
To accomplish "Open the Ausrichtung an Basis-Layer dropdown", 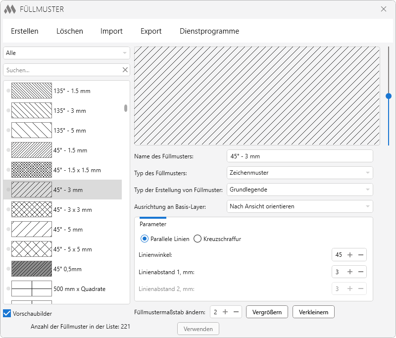I will coord(299,206).
